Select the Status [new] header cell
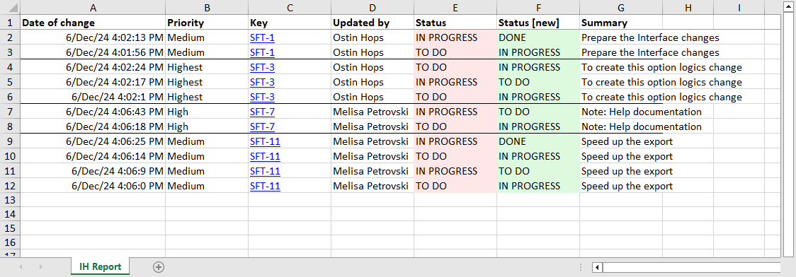This screenshot has width=796, height=277. [538, 23]
